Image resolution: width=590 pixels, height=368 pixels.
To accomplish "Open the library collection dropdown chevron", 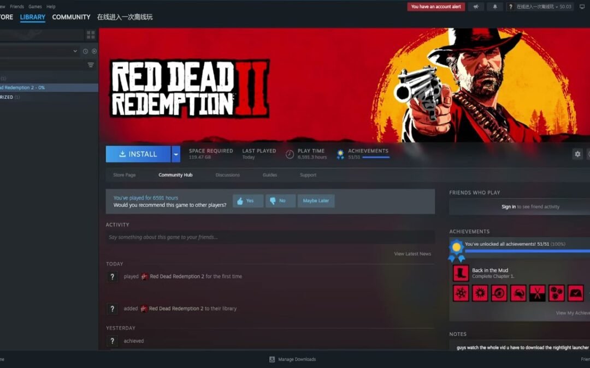I will tap(75, 51).
